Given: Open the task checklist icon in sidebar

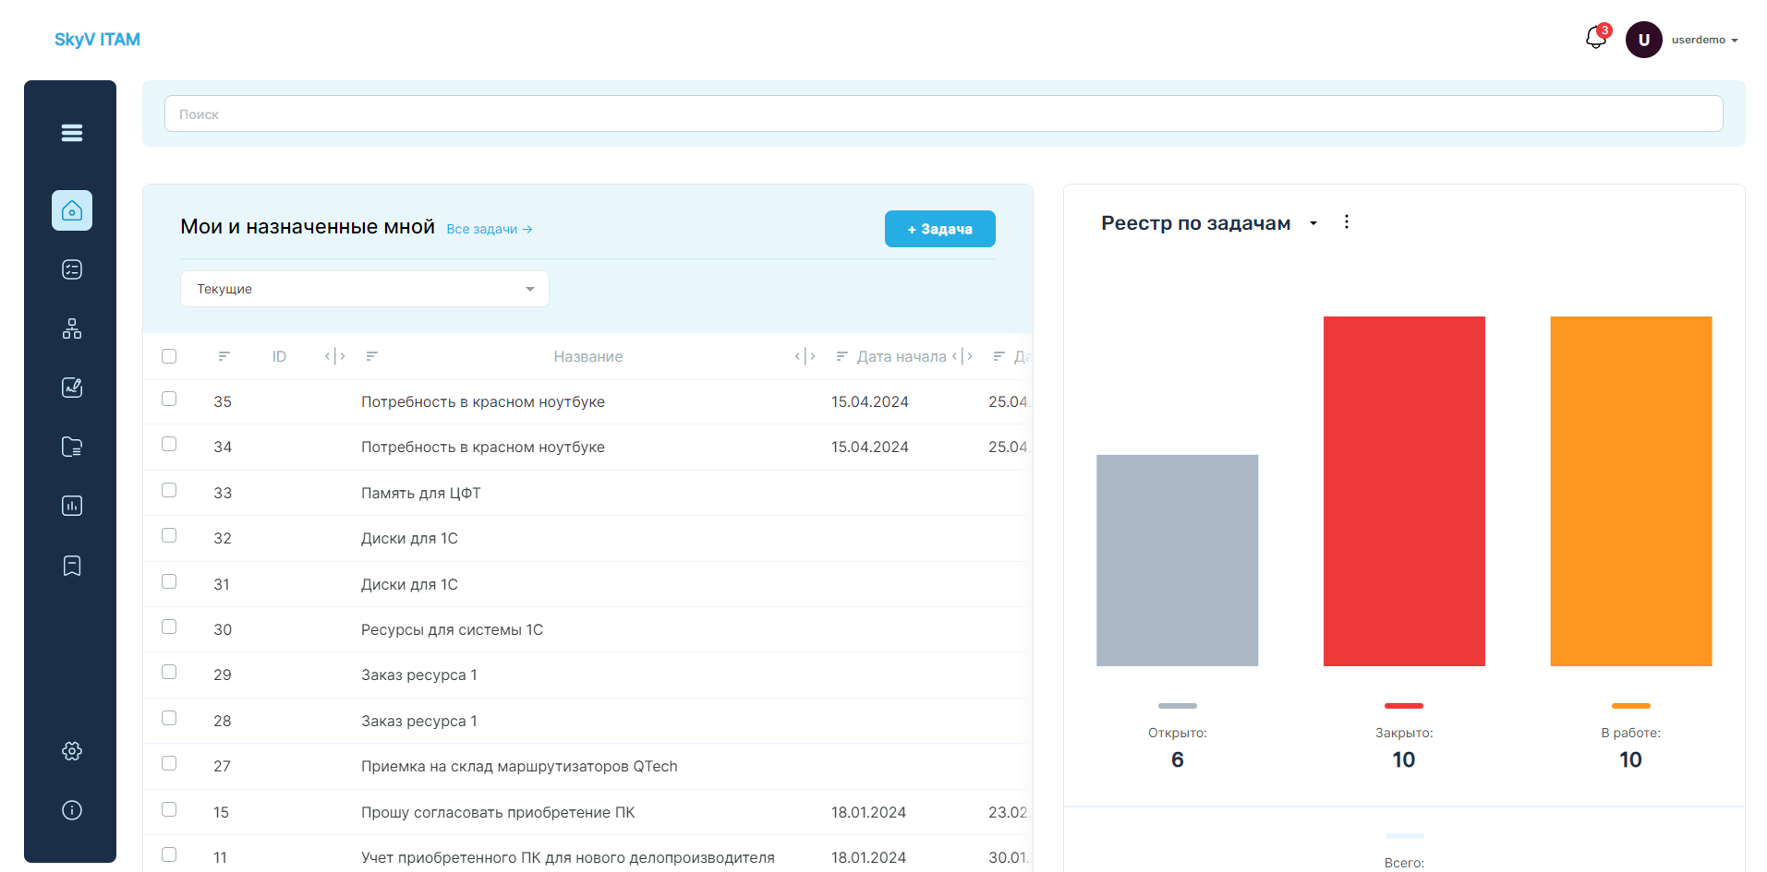Looking at the screenshot, I should point(72,269).
